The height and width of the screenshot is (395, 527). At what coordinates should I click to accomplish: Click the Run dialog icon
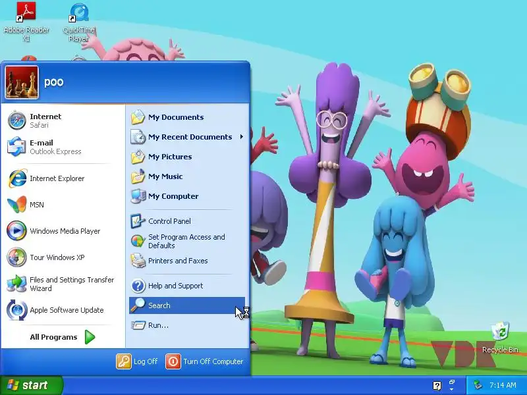click(x=138, y=325)
